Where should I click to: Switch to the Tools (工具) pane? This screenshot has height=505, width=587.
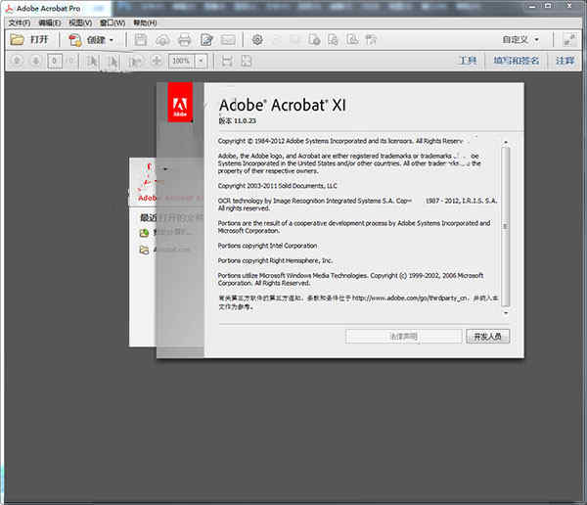(467, 61)
